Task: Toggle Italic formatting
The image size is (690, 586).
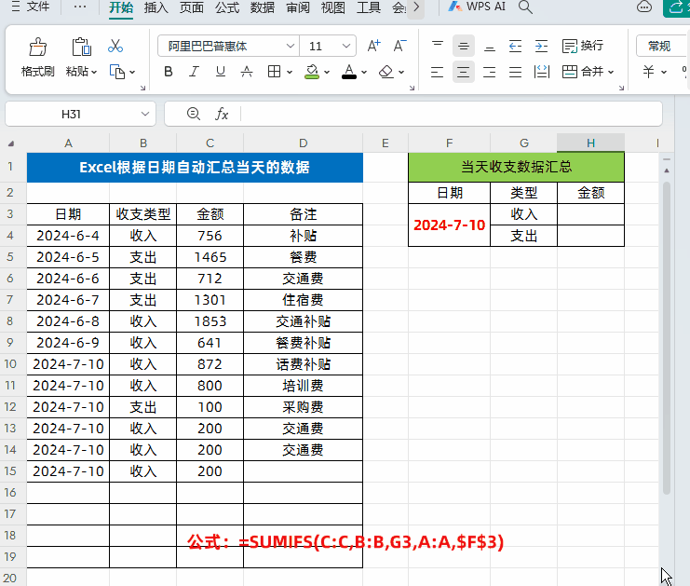Action: click(x=194, y=72)
